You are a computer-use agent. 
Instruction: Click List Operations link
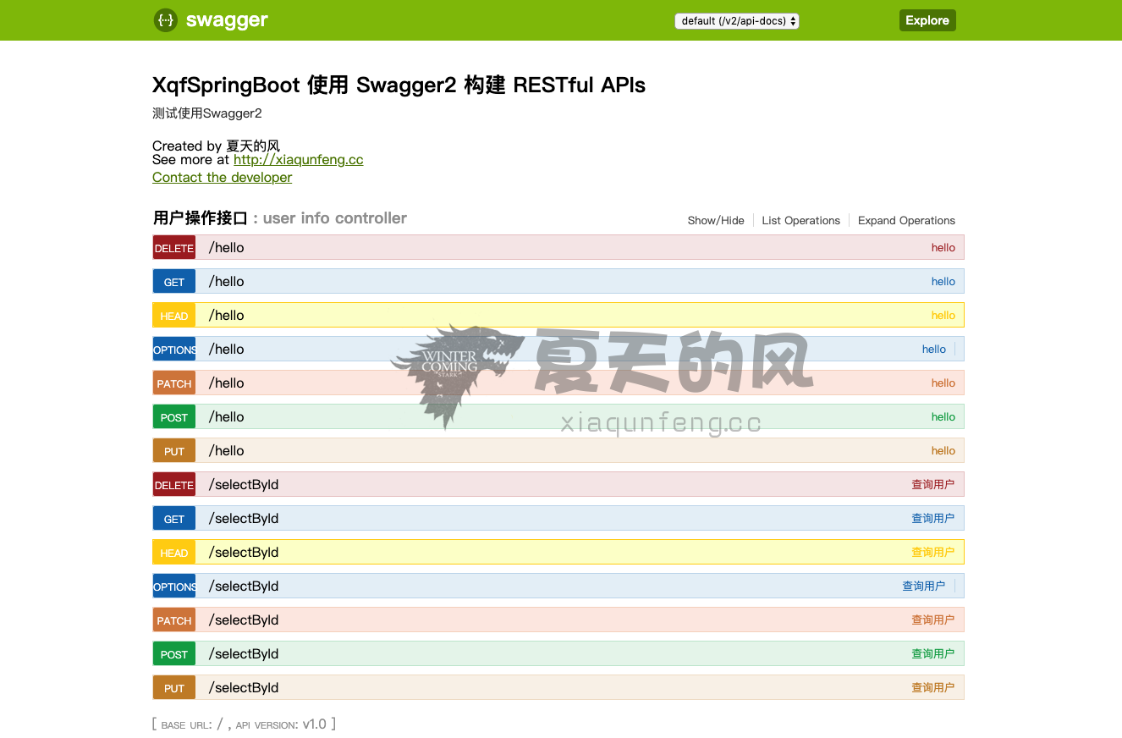coord(801,220)
